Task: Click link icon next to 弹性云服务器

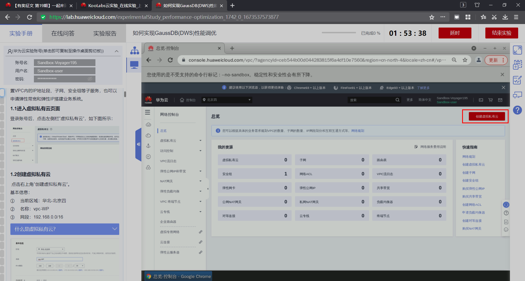Action: point(200,252)
